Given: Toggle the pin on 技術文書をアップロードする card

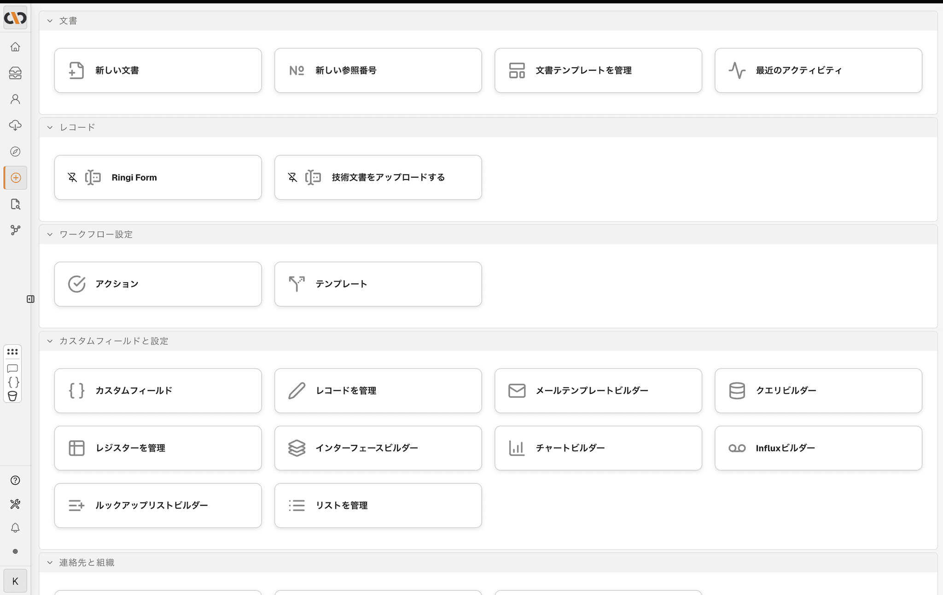Looking at the screenshot, I should [x=292, y=177].
